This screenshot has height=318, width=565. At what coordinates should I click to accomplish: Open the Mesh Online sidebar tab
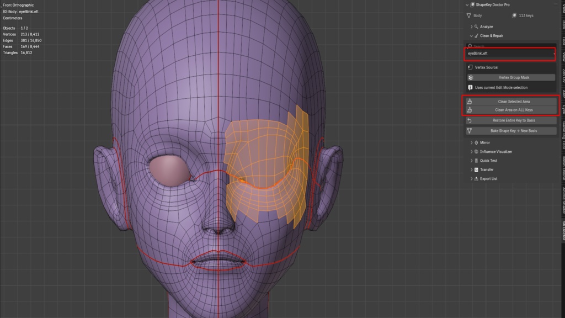(563, 168)
